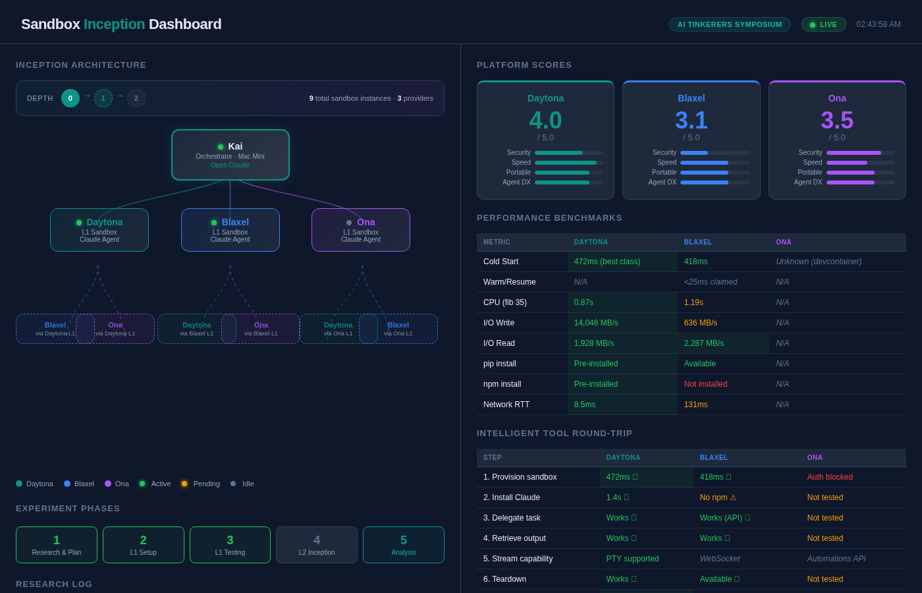Open phase 1 Research & Plan
This screenshot has height=593, width=922.
click(x=57, y=545)
